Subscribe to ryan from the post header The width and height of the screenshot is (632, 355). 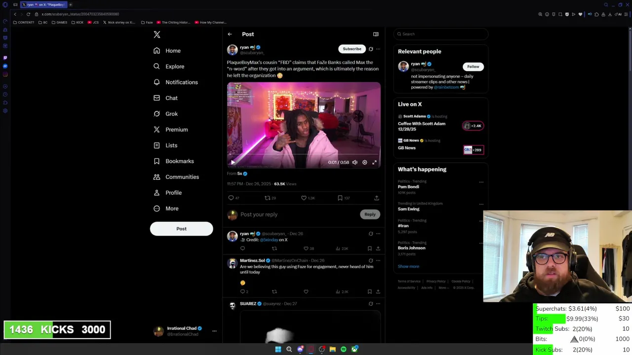coord(352,49)
